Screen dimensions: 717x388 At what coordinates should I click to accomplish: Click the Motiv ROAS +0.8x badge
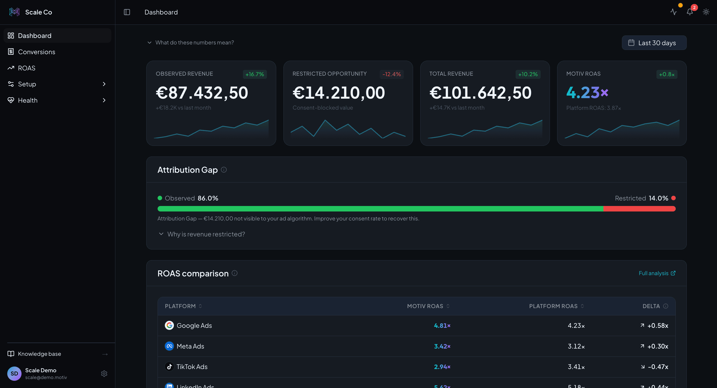click(667, 74)
